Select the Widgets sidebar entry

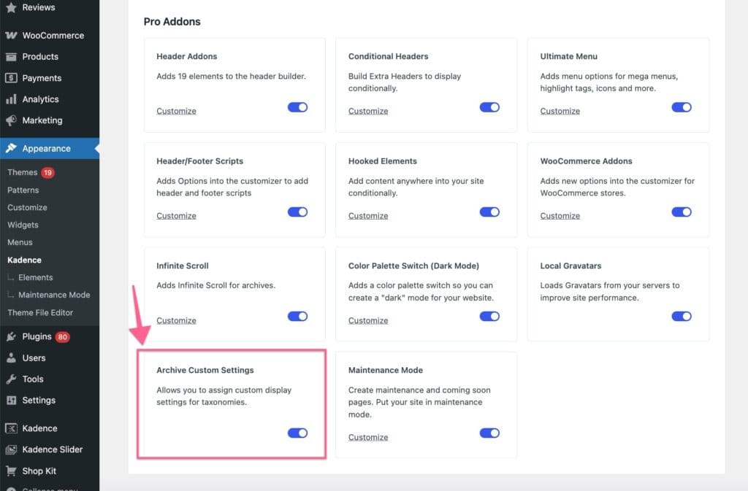click(23, 225)
